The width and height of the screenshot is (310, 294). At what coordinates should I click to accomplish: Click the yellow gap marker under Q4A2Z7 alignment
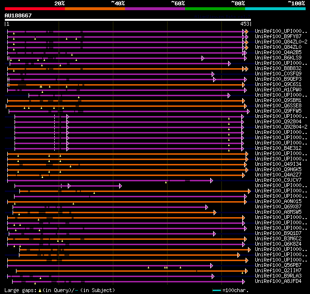pyautogui.click(x=42, y=177)
